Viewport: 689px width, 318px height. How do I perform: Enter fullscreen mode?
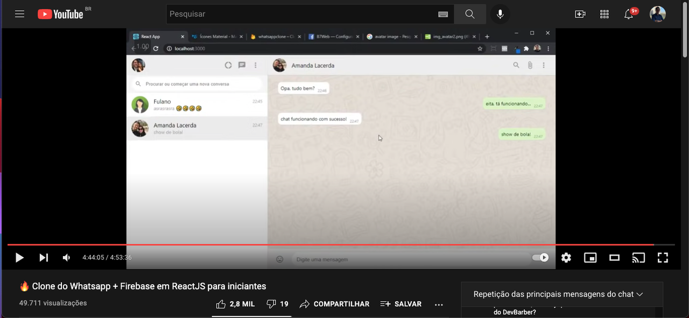click(x=663, y=258)
